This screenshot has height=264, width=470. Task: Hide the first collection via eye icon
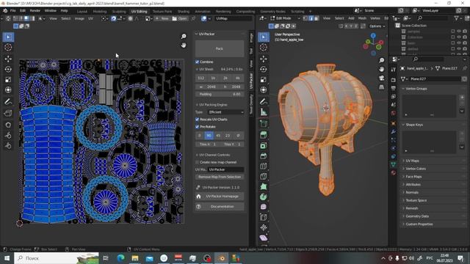(459, 32)
